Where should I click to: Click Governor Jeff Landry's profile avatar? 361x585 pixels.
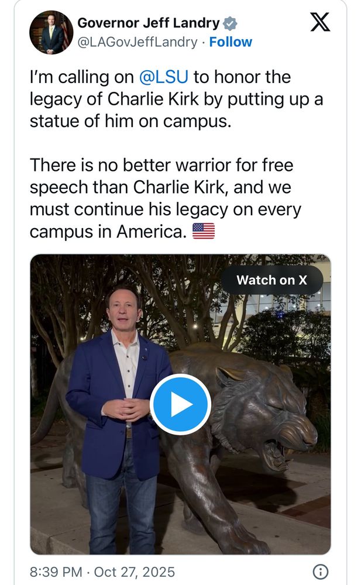[51, 29]
